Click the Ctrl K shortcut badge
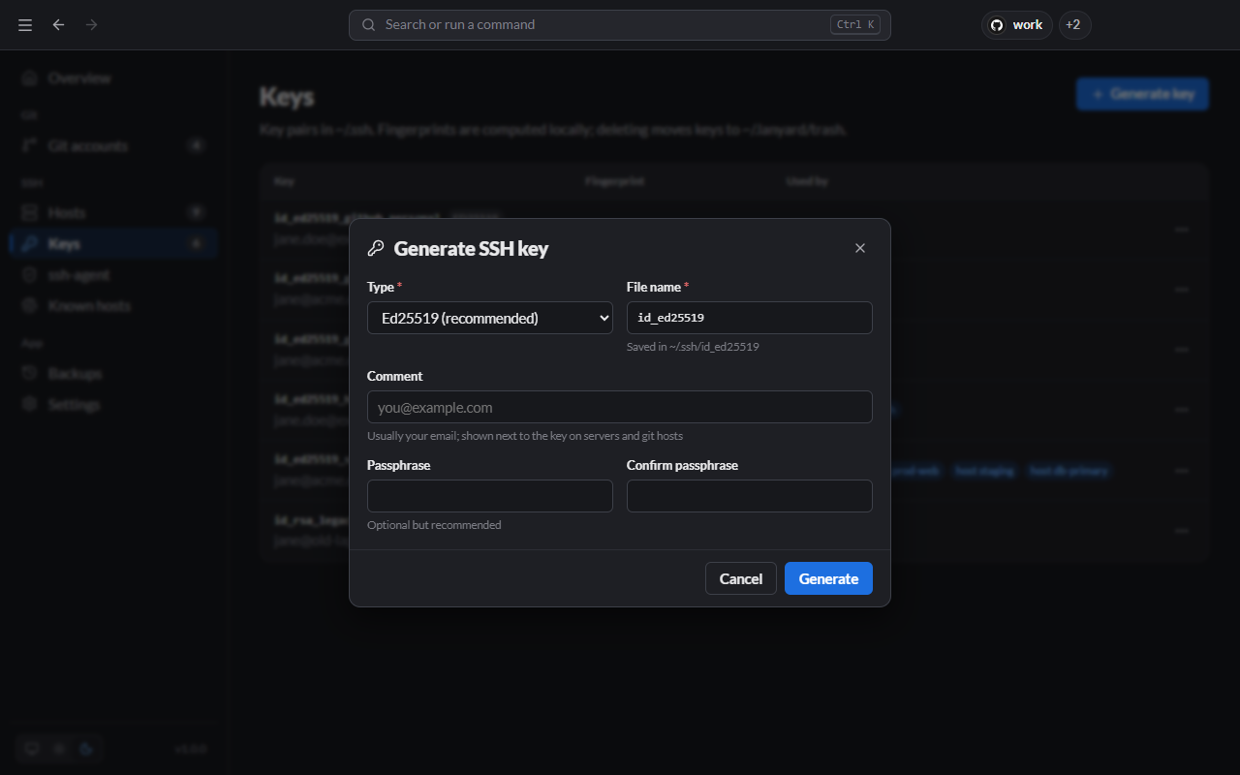The image size is (1240, 775). tap(854, 25)
